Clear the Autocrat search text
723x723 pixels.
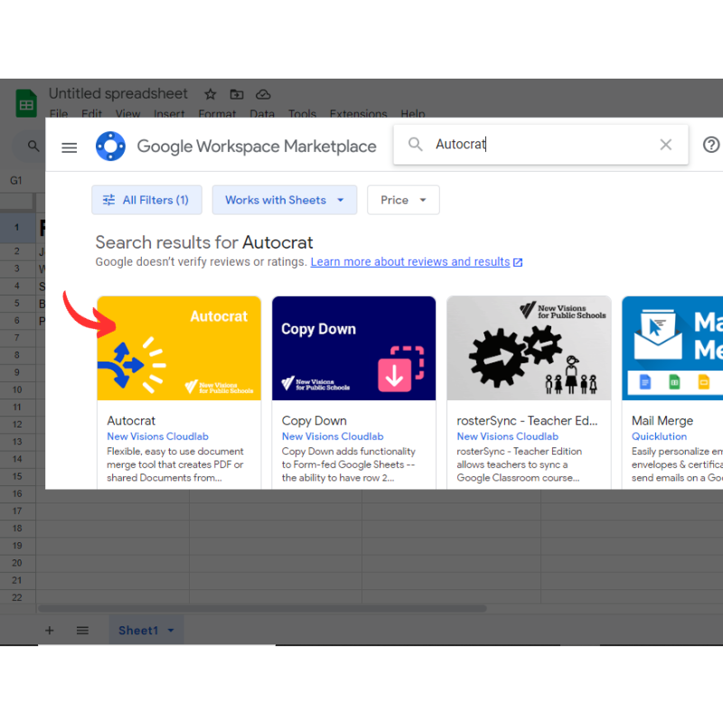tap(665, 145)
